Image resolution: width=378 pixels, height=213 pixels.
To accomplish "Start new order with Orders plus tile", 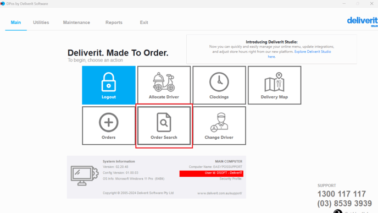I will 109,125.
